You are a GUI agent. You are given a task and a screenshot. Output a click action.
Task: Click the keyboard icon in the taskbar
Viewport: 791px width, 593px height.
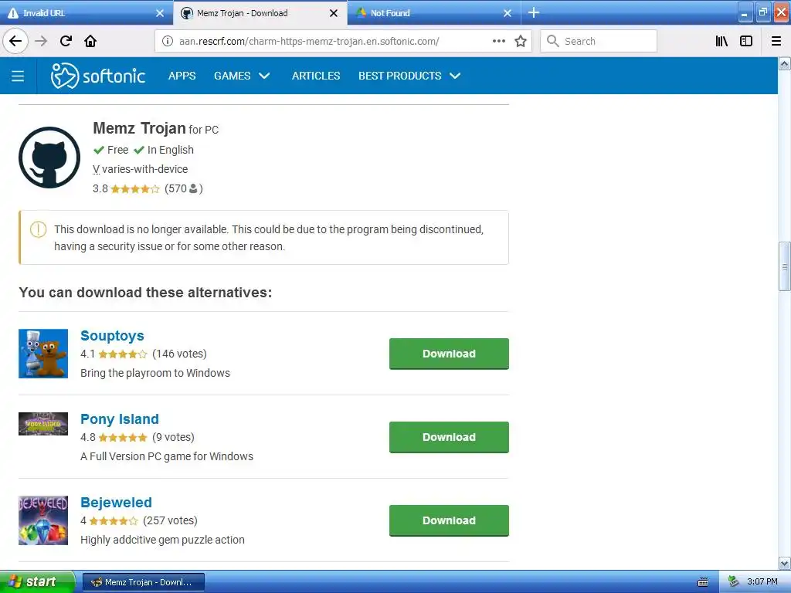click(702, 582)
